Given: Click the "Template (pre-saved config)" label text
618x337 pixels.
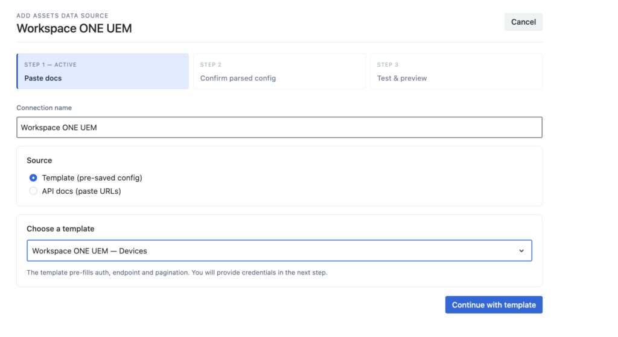Looking at the screenshot, I should [92, 178].
